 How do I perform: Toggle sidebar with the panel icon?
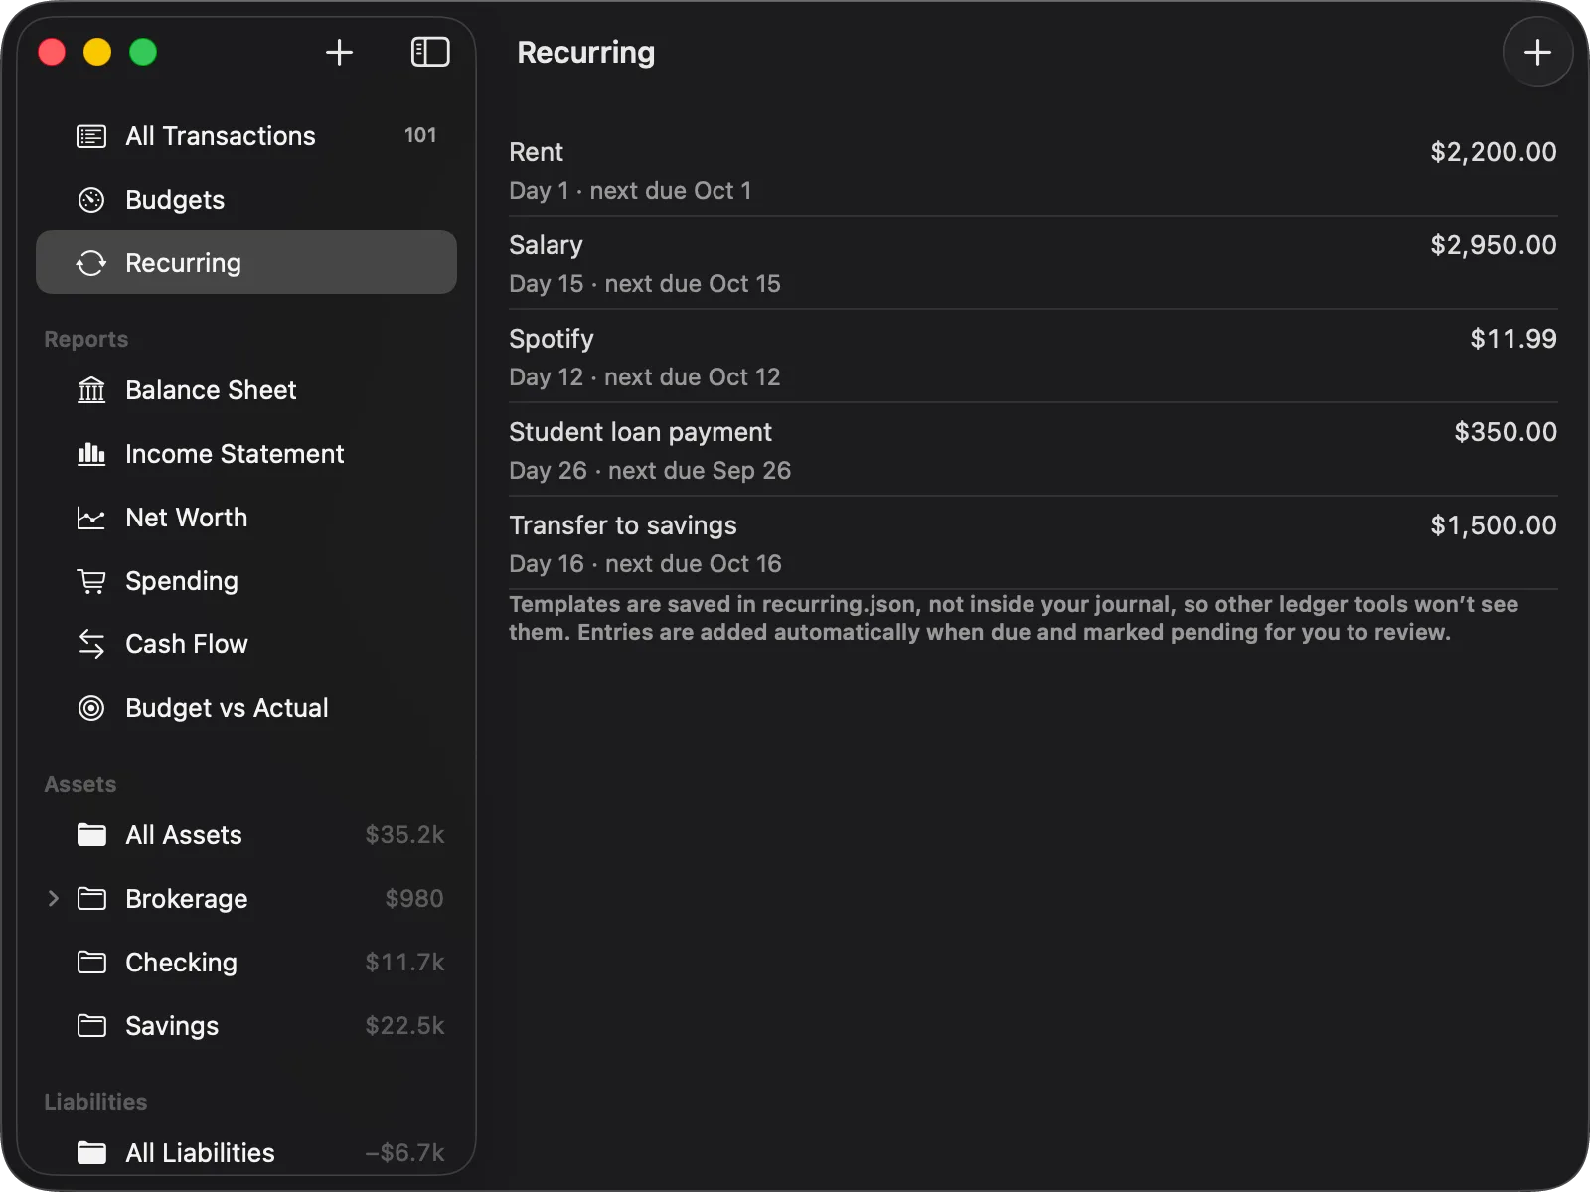click(430, 52)
